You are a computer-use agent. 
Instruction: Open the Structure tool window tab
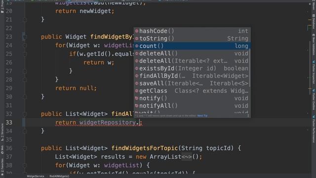click(2, 133)
